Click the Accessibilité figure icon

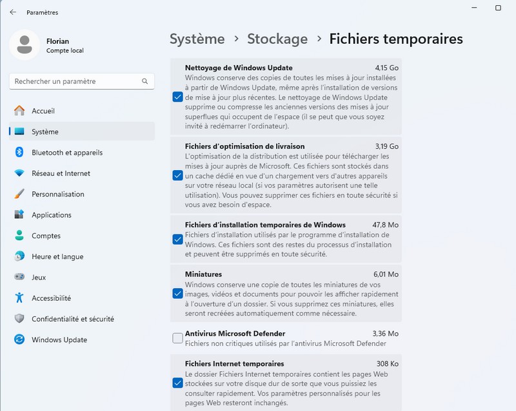(x=19, y=298)
